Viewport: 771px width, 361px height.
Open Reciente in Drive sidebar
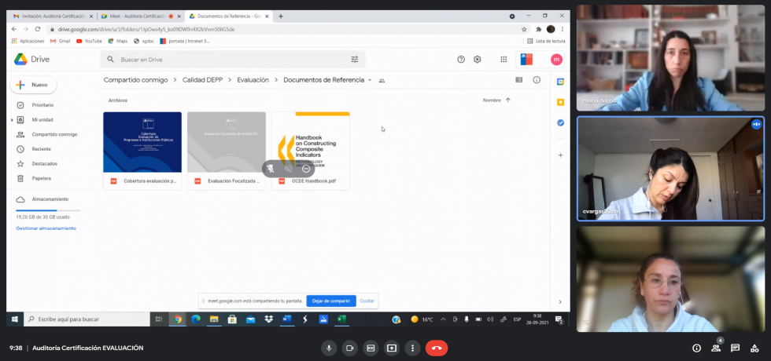(41, 149)
